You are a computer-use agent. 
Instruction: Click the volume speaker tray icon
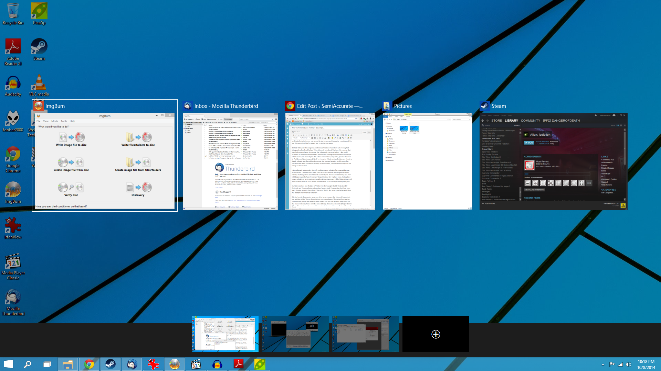pos(629,364)
